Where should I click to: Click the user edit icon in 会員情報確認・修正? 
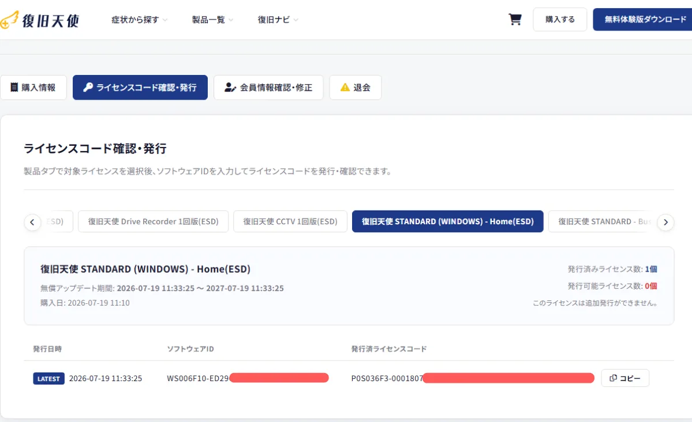point(230,87)
